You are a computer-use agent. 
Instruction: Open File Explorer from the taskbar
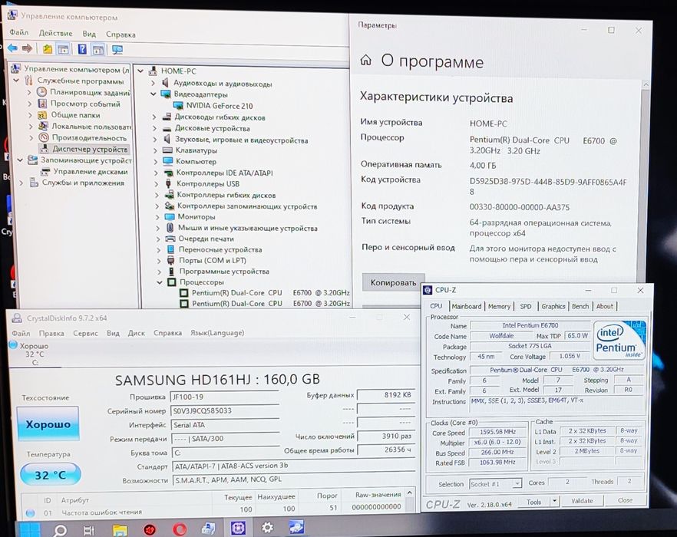coord(120,529)
